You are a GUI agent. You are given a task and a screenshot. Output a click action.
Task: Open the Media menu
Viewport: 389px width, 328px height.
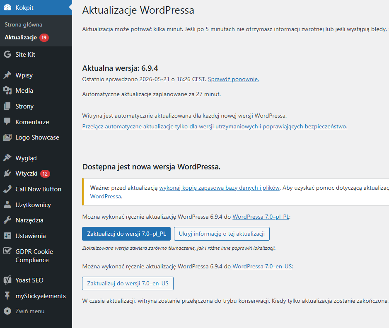[36, 91]
